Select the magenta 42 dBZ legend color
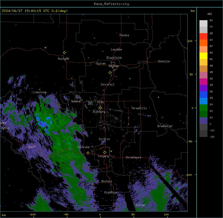The width and height of the screenshot is (223, 218). [x=203, y=82]
